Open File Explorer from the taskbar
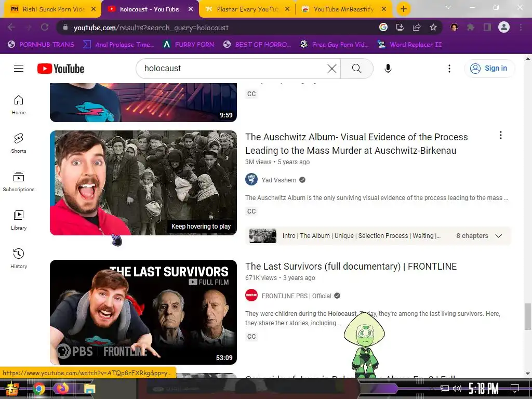 [89, 389]
